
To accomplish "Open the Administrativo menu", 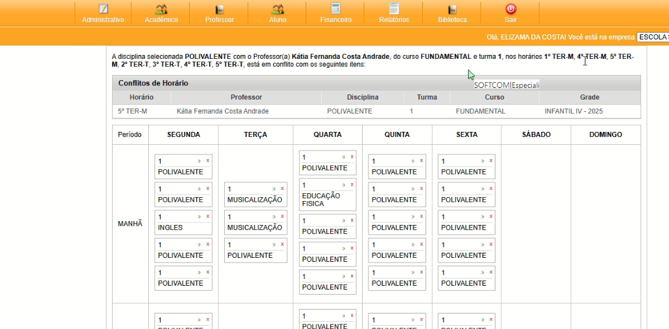I will point(103,14).
